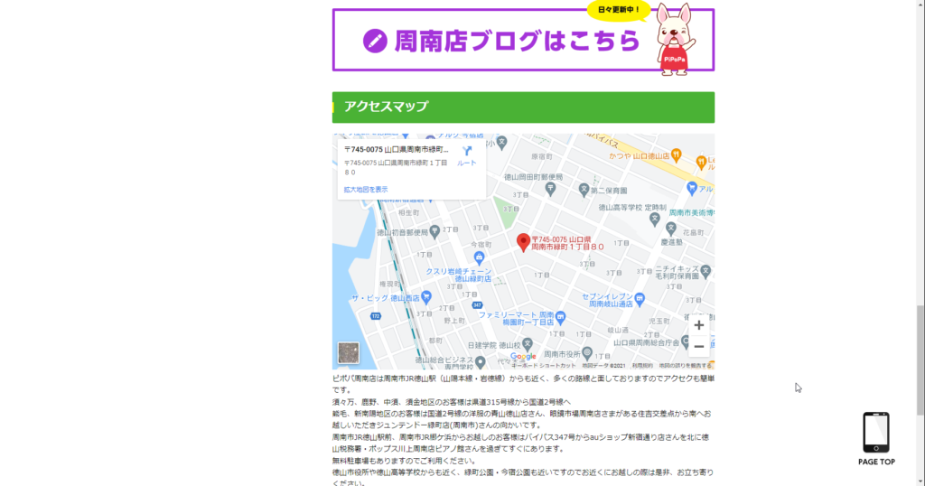Click route 172 shield on the map

pyautogui.click(x=375, y=316)
